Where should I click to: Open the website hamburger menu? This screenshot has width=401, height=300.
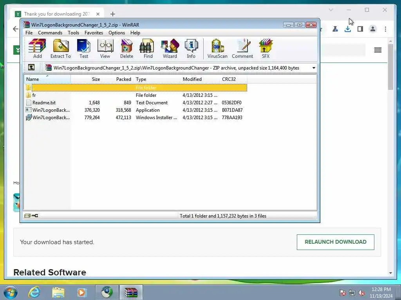(x=378, y=50)
